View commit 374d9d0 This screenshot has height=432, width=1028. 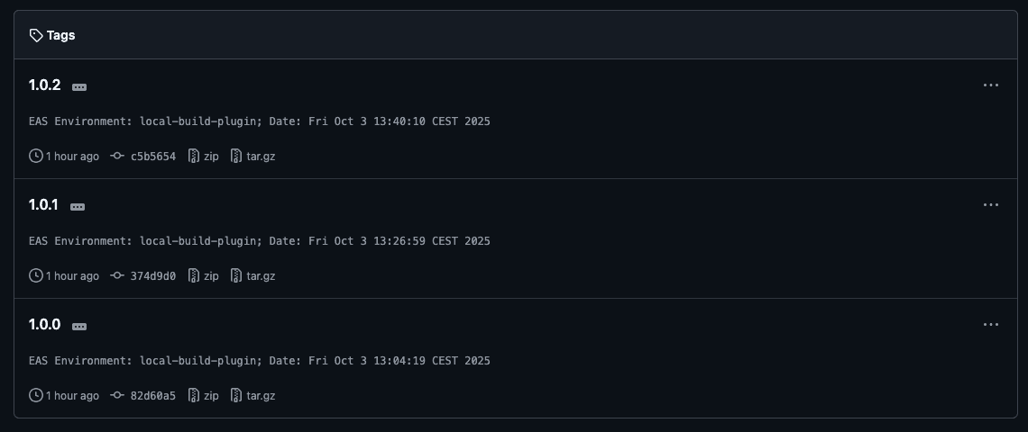click(152, 276)
